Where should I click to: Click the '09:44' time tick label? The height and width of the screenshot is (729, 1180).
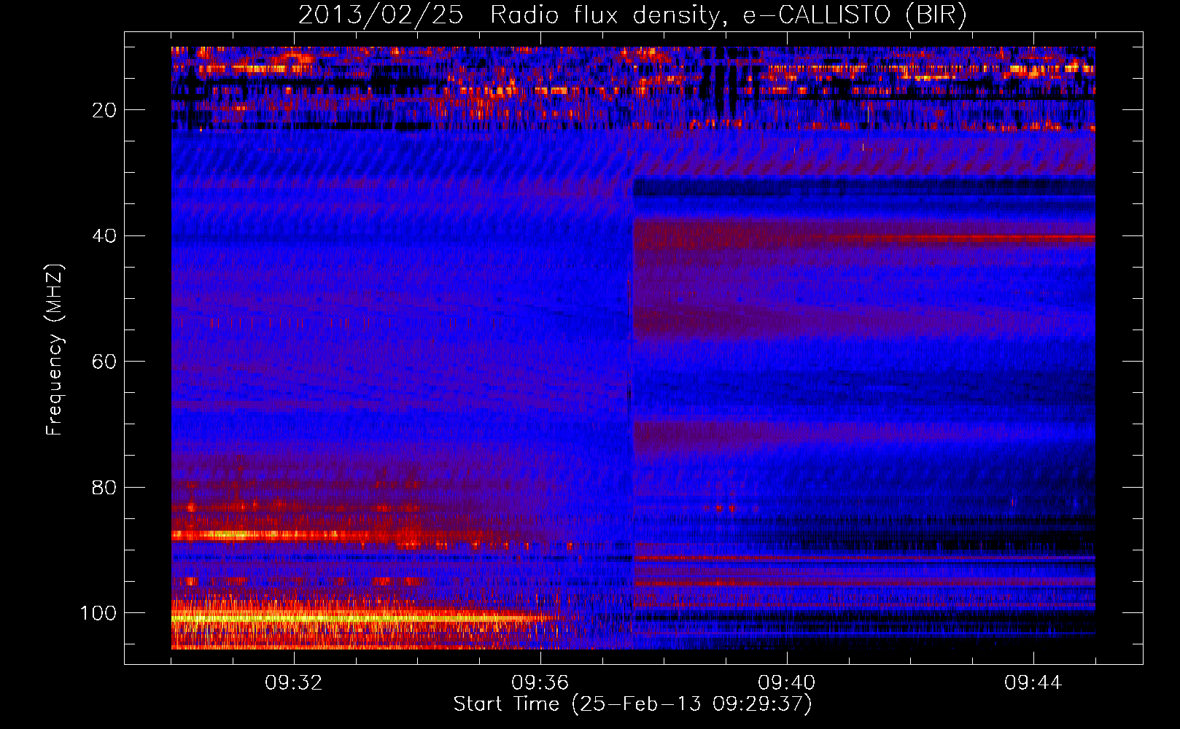pos(1033,683)
